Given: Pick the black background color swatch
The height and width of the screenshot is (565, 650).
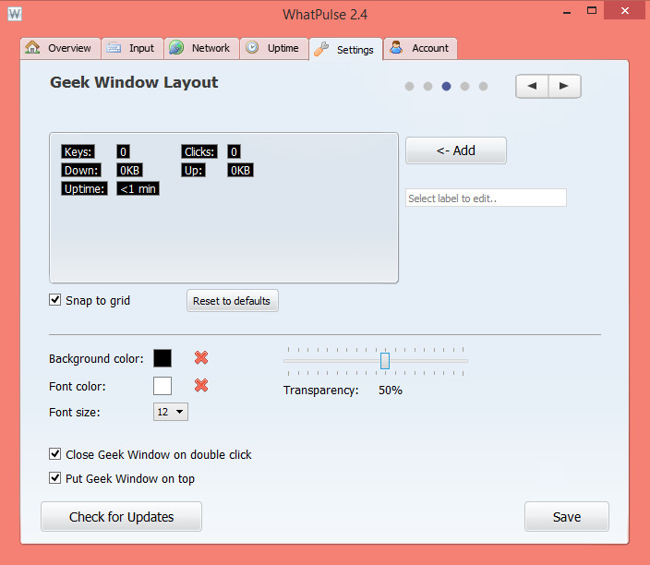Looking at the screenshot, I should coord(162,358).
